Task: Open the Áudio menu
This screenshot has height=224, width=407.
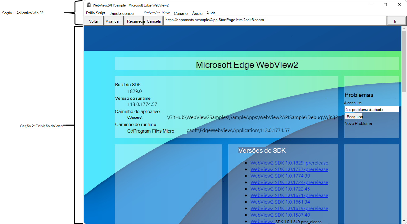Action: 197,13
